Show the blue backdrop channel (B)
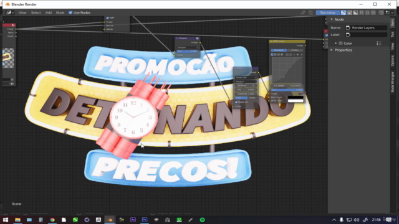Image resolution: width=399 pixels, height=224 pixels. 373,12
